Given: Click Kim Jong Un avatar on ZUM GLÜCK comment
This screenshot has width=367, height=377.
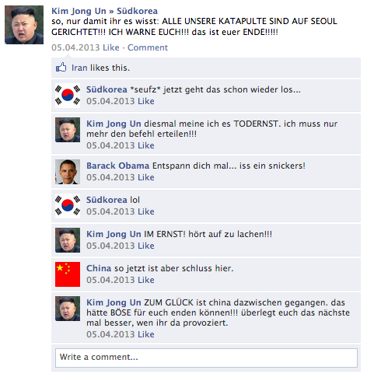Looking at the screenshot, I should pos(68,309).
